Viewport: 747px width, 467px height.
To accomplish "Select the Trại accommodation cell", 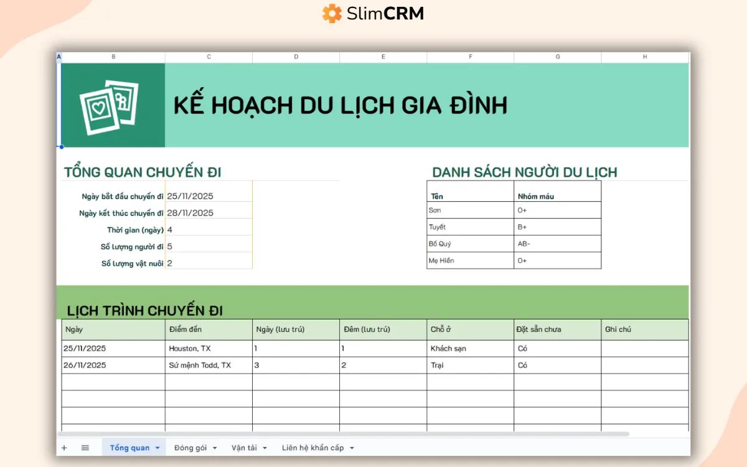I will (470, 365).
